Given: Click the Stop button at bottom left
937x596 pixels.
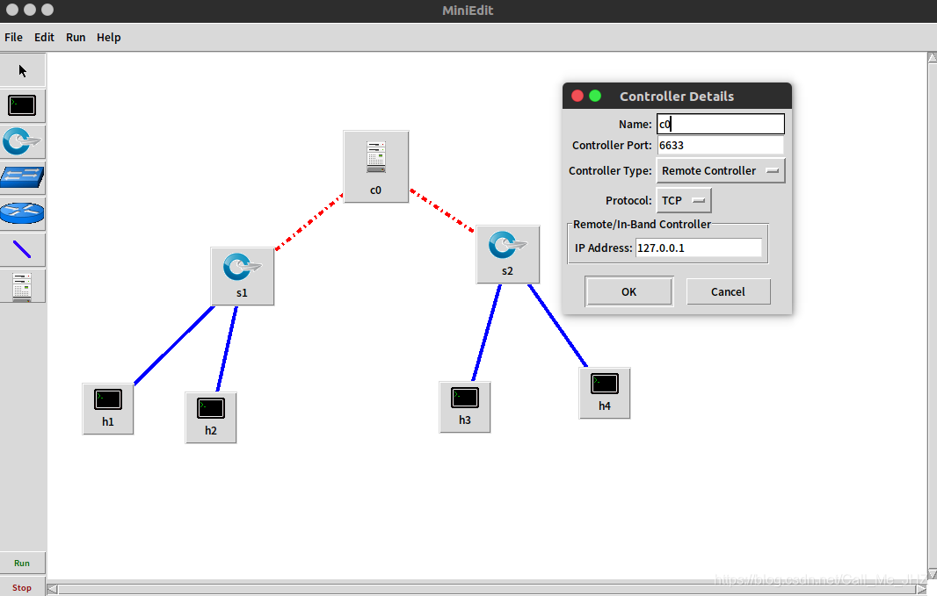Looking at the screenshot, I should coord(22,587).
